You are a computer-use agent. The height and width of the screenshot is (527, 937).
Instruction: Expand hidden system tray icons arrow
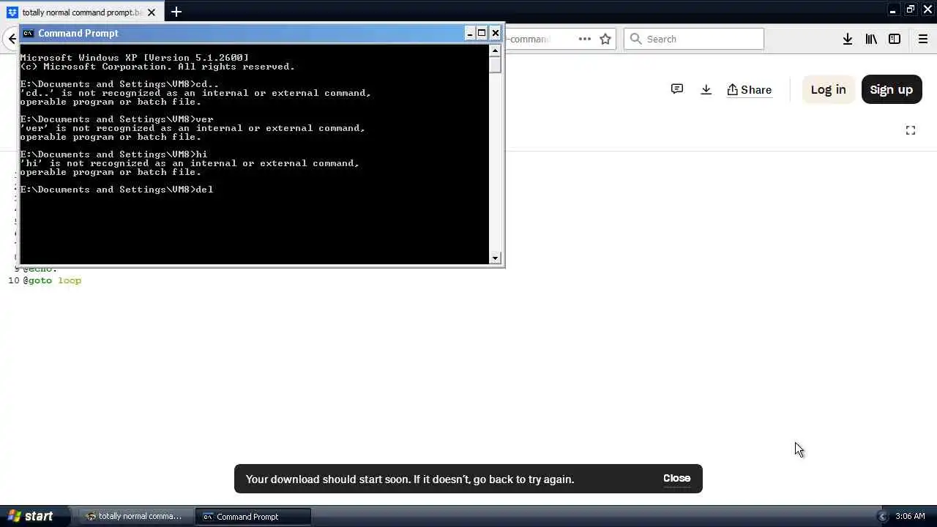882,516
